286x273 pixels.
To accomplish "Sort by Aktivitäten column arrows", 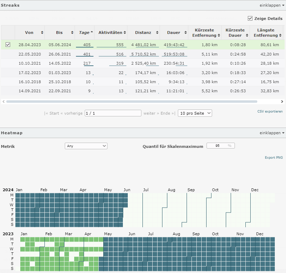I will coord(125,33).
